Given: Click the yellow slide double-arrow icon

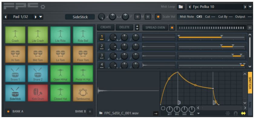Looking at the screenshot, I should 243,113.
